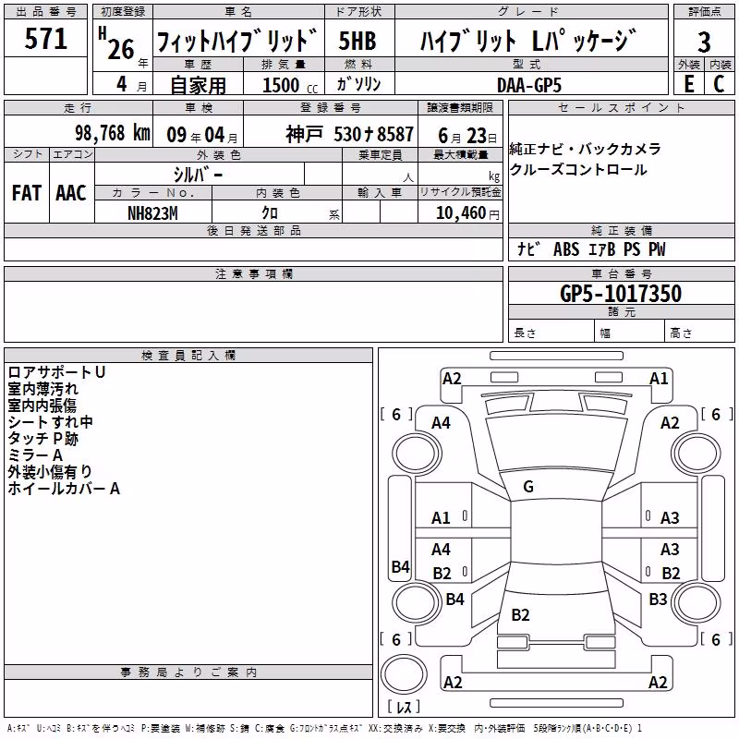Click sales point クルーズコントロール
739x739 pixels.
(x=578, y=169)
